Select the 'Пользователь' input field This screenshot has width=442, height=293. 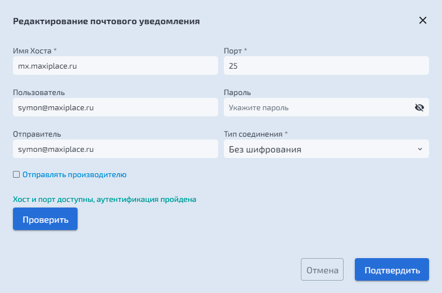click(x=115, y=107)
